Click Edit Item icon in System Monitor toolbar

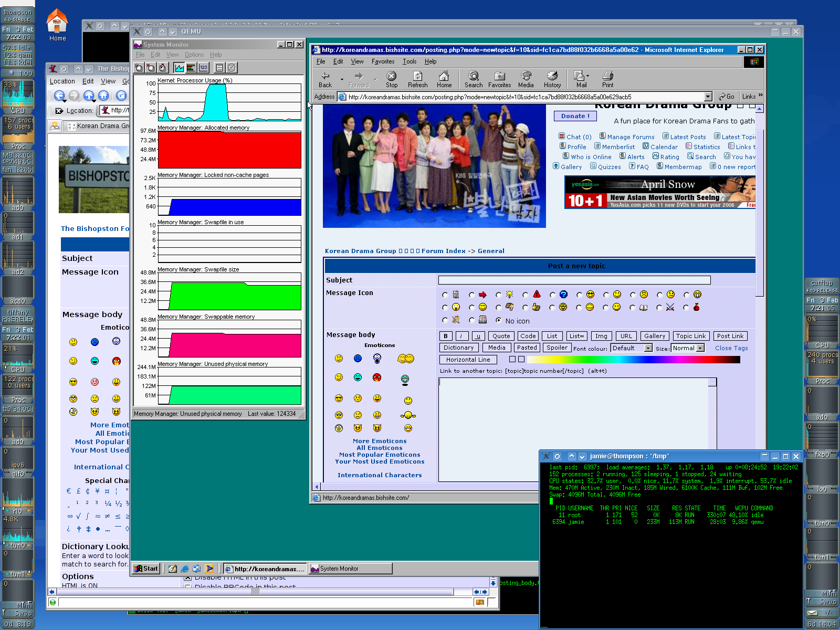[163, 67]
